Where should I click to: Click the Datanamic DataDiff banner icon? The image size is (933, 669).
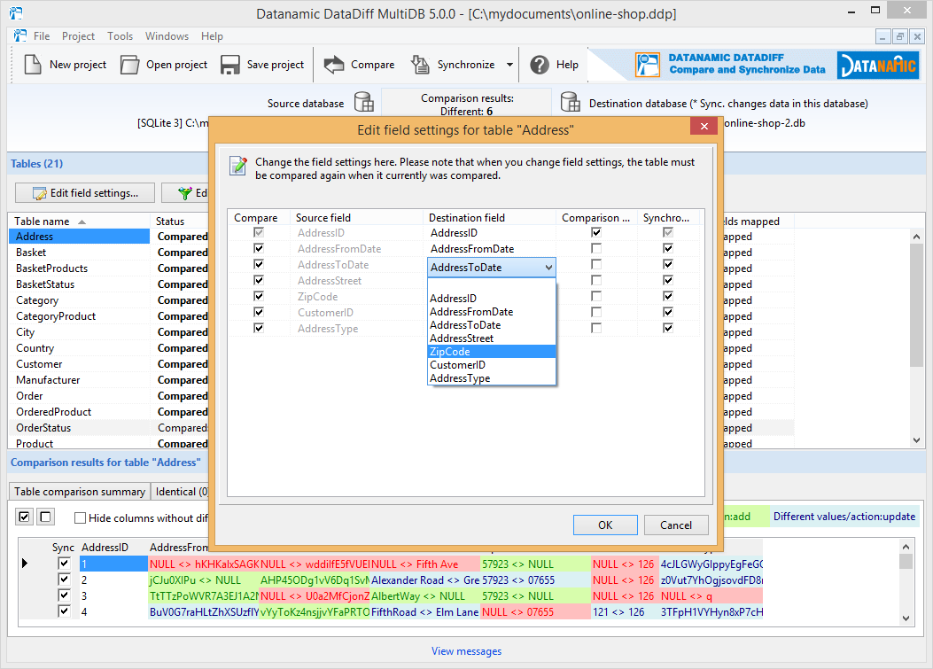pos(648,65)
